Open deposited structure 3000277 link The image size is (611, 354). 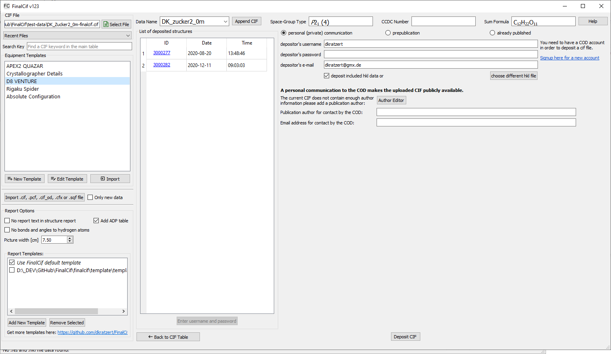click(x=162, y=53)
